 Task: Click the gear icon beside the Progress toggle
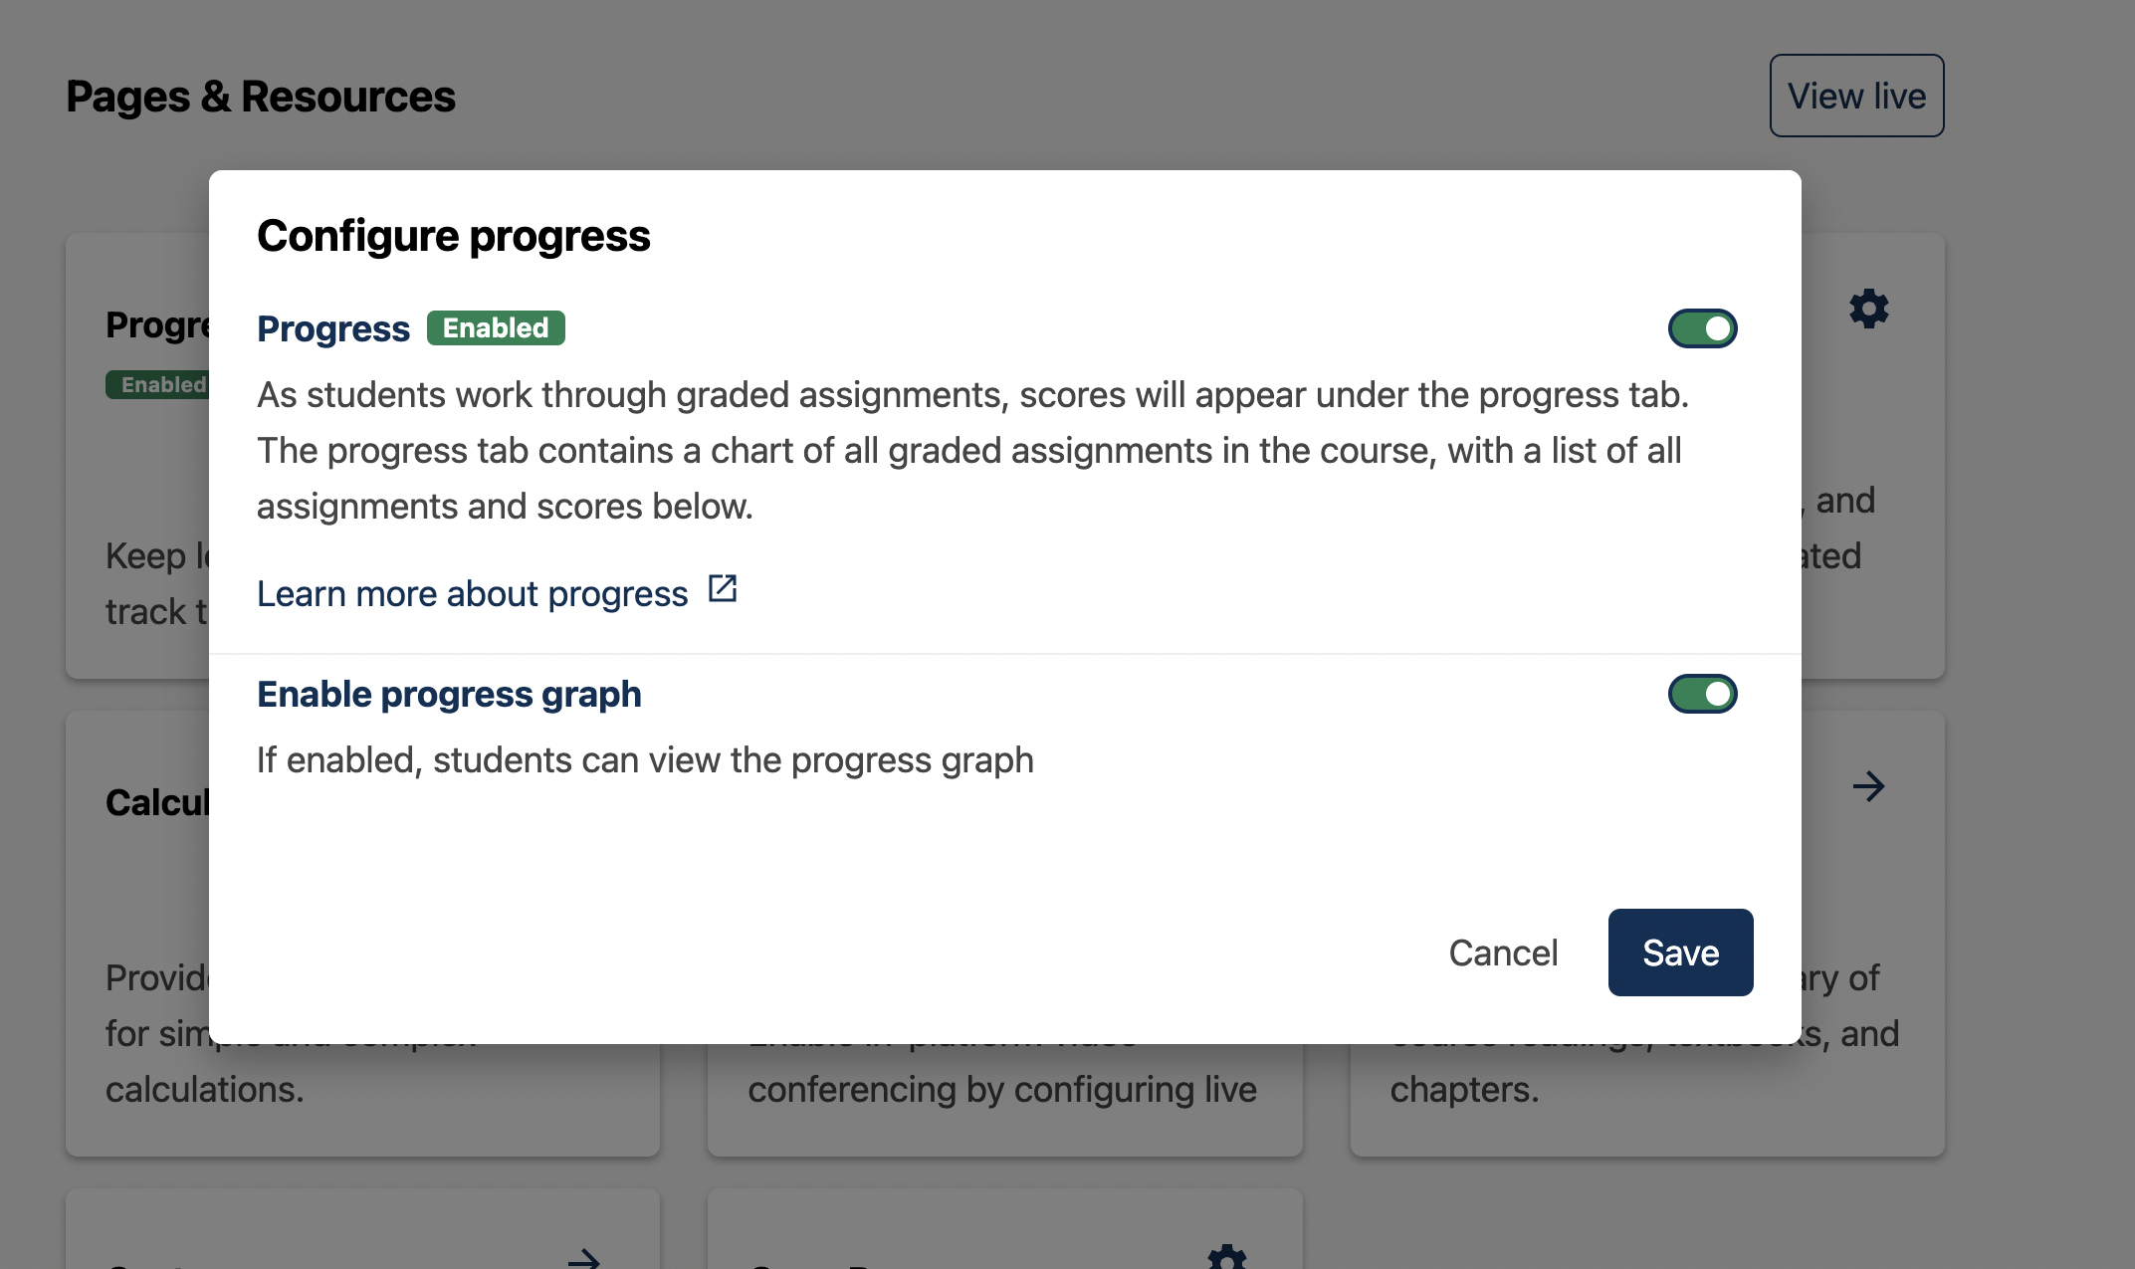point(1868,309)
